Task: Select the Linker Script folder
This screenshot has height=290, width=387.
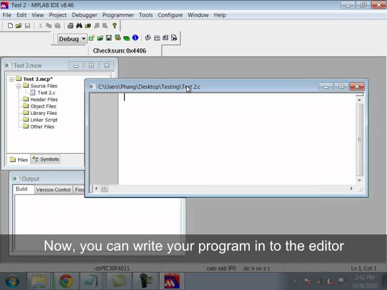Action: [44, 120]
